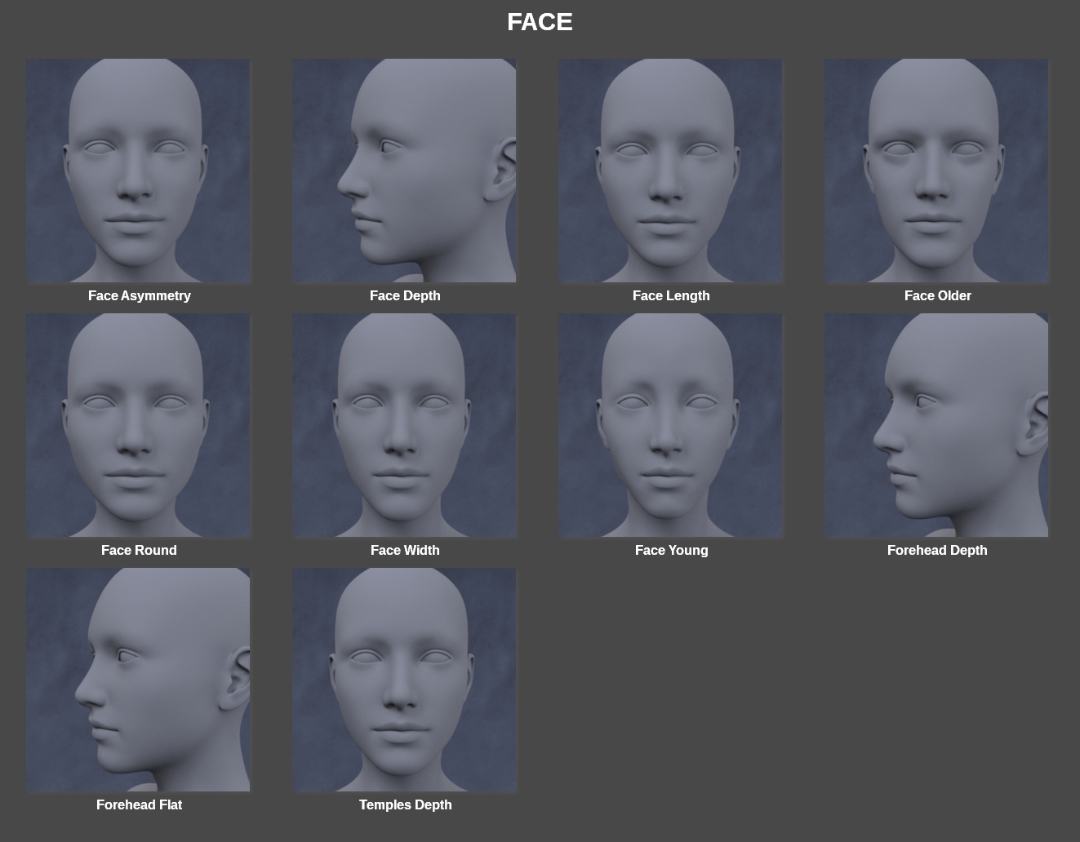Select the Face Length thumbnail

[670, 171]
